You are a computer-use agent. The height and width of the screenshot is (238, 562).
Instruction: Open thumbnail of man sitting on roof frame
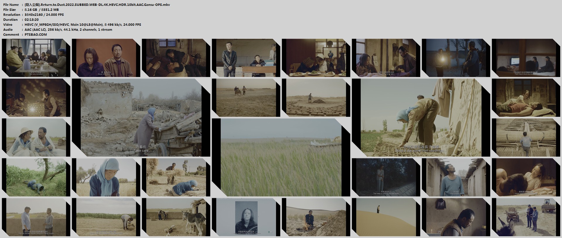tap(526, 138)
